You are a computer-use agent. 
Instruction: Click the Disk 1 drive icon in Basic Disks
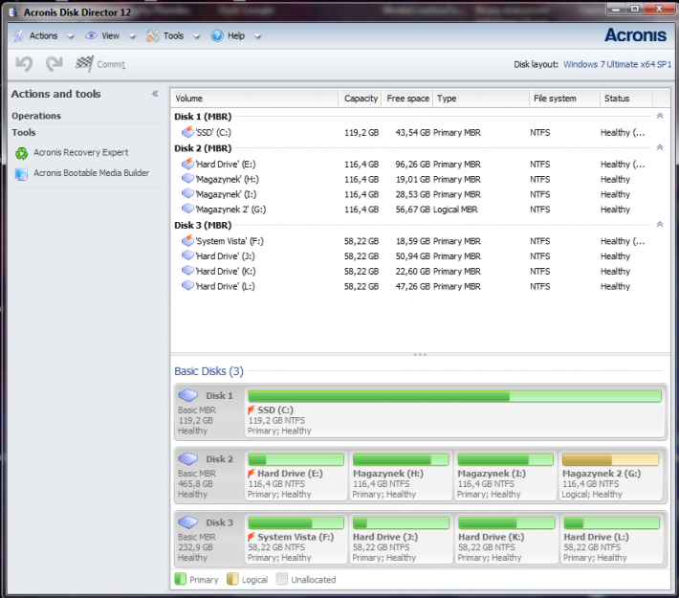point(188,395)
